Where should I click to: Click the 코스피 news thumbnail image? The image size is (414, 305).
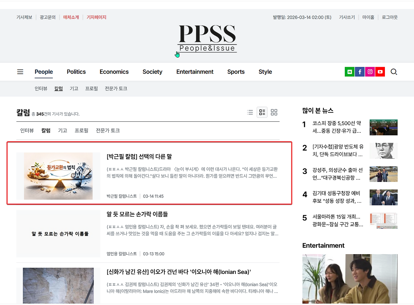coord(384,127)
